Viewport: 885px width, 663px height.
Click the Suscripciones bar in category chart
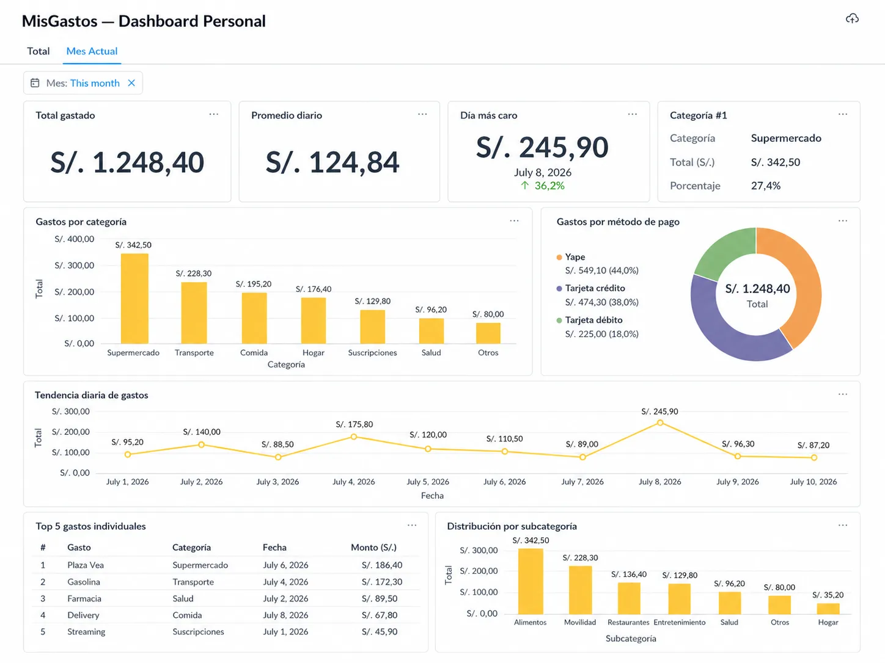click(x=372, y=327)
